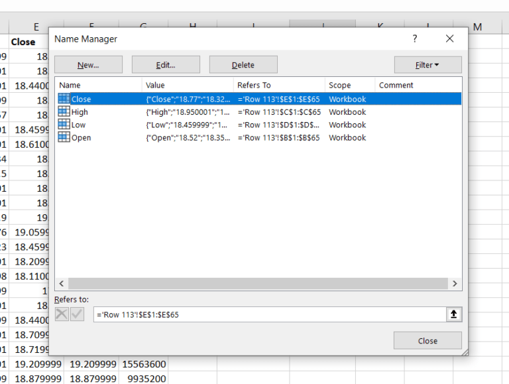Screen dimensions: 509x384
Task: Select the Low named range row
Action: 258,125
